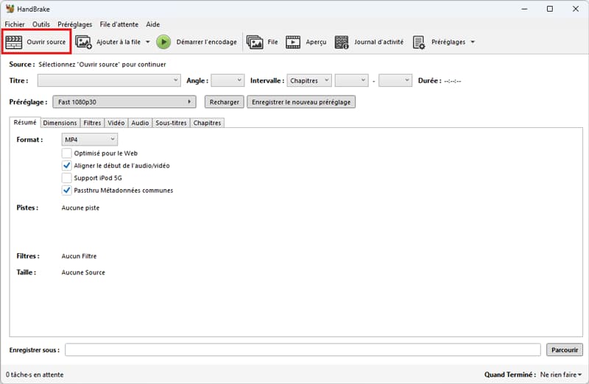Click the Ouvrir source film icon
This screenshot has height=384, width=589.
pos(13,42)
